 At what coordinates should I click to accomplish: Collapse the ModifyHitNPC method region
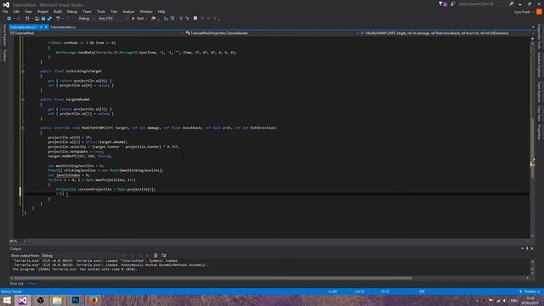click(x=23, y=128)
